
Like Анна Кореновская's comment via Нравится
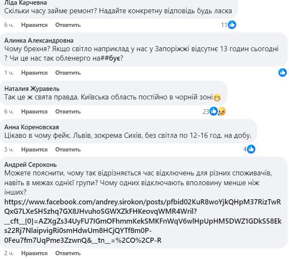click(x=34, y=150)
